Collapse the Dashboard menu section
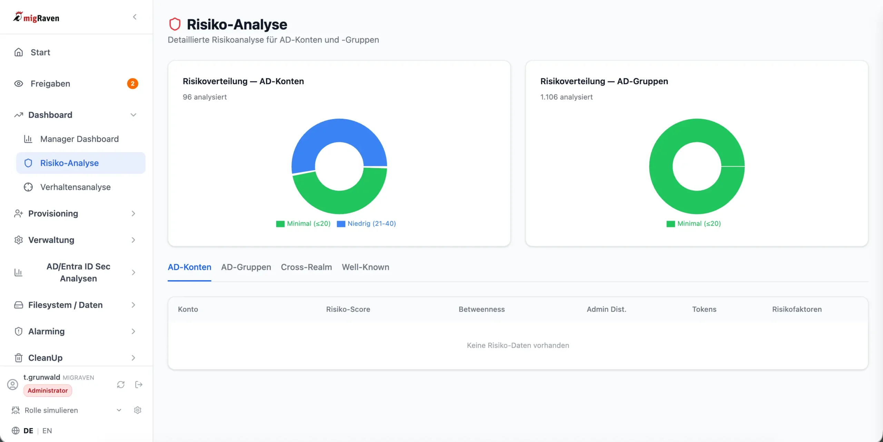 pos(133,115)
